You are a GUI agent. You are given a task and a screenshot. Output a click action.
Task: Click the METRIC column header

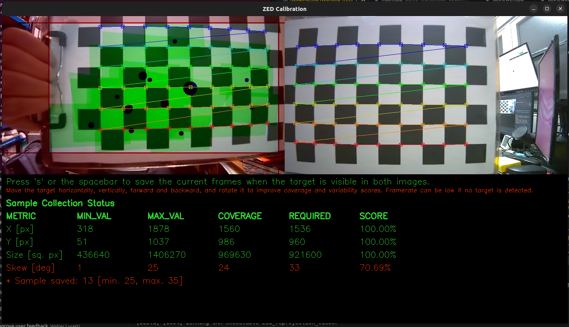pos(21,216)
